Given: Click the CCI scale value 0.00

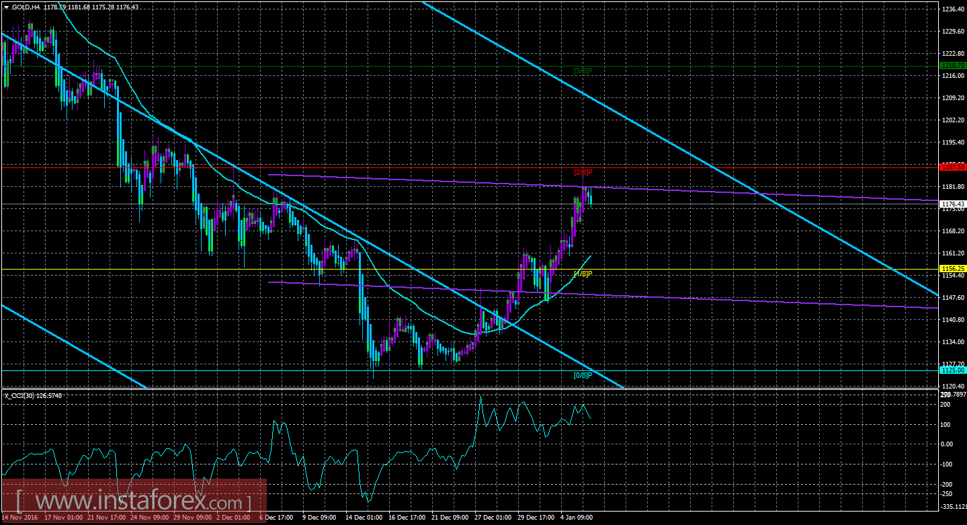Looking at the screenshot, I should point(946,444).
